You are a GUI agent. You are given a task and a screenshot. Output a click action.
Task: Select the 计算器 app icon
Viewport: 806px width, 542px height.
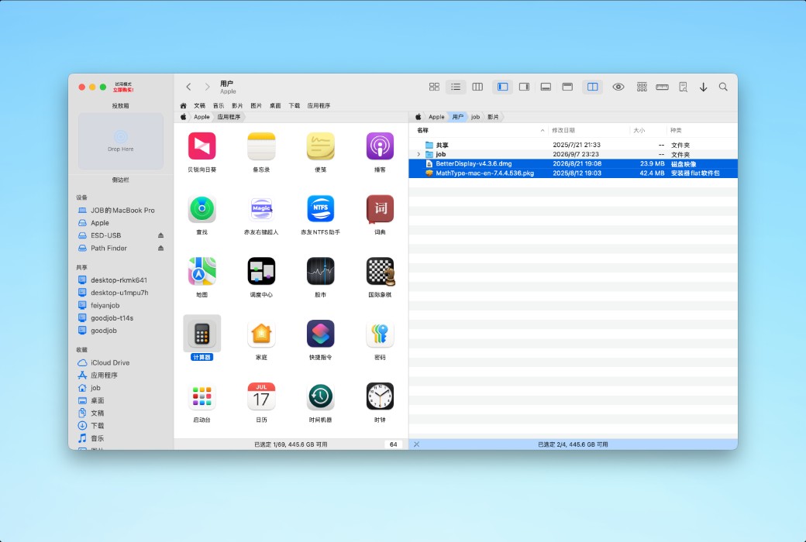tap(202, 334)
